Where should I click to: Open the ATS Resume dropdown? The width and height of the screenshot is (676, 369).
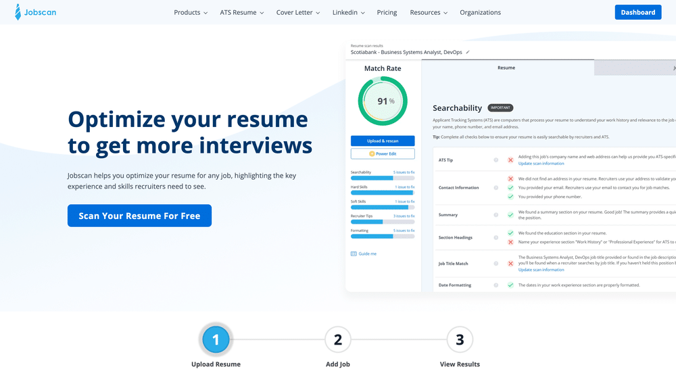point(242,12)
